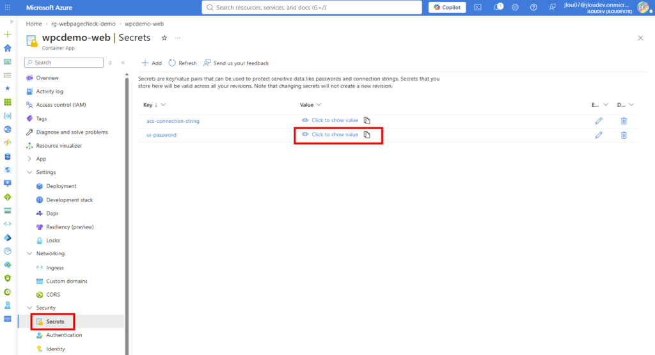Click the All services list icon in left rail
This screenshot has height=355, width=655.
8,75
